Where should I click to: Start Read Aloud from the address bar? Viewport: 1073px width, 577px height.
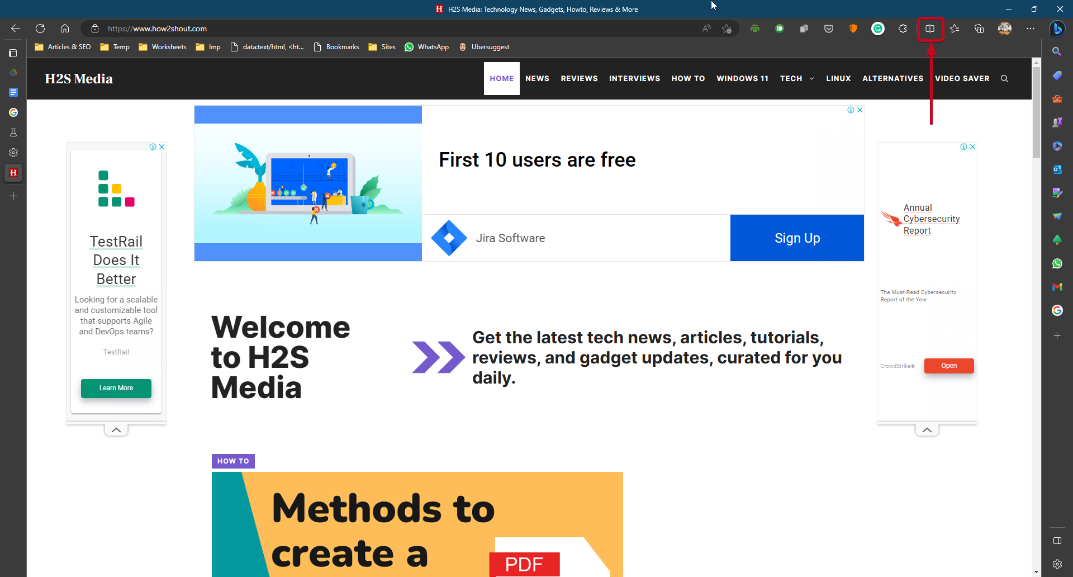(x=706, y=29)
